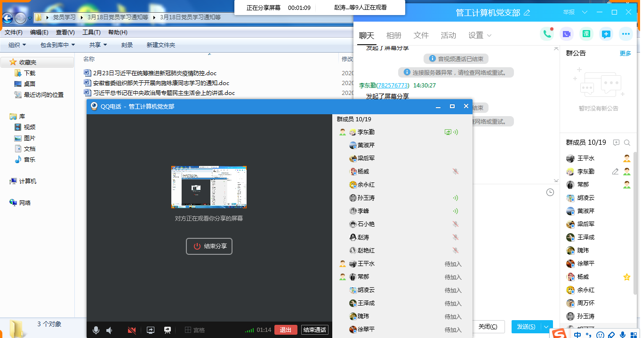Click 刻录 in Explorer toolbar

127,45
